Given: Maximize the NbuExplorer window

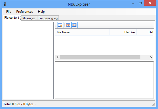Looking at the screenshot, I should (140, 3).
